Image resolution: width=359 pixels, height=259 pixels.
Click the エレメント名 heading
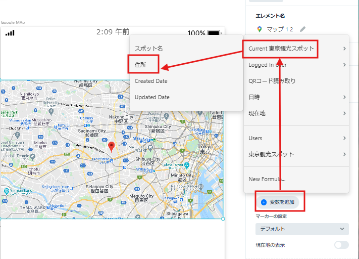[x=270, y=16]
